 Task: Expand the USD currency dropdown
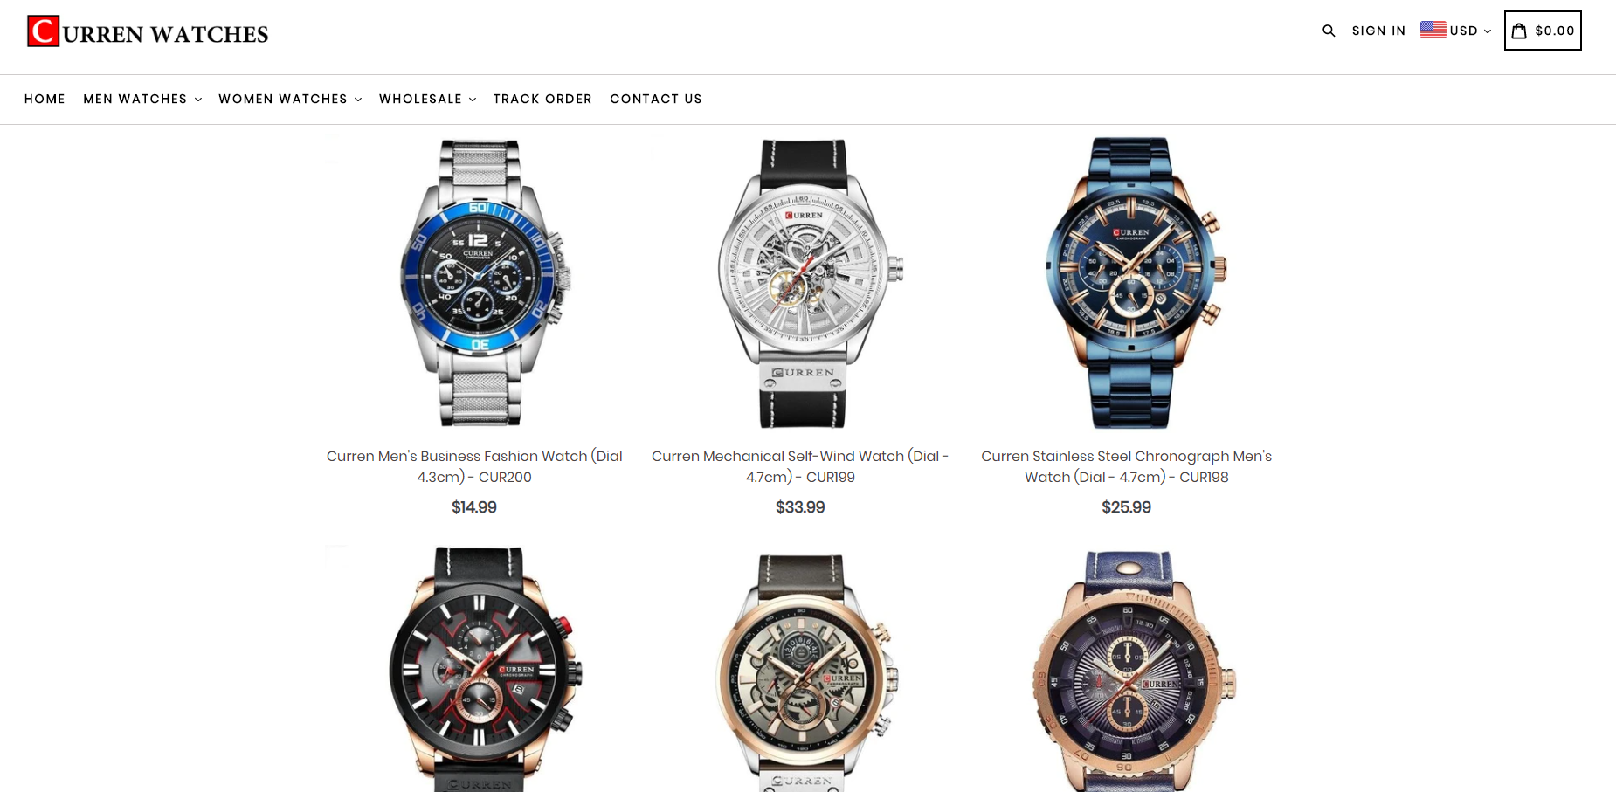coord(1456,31)
